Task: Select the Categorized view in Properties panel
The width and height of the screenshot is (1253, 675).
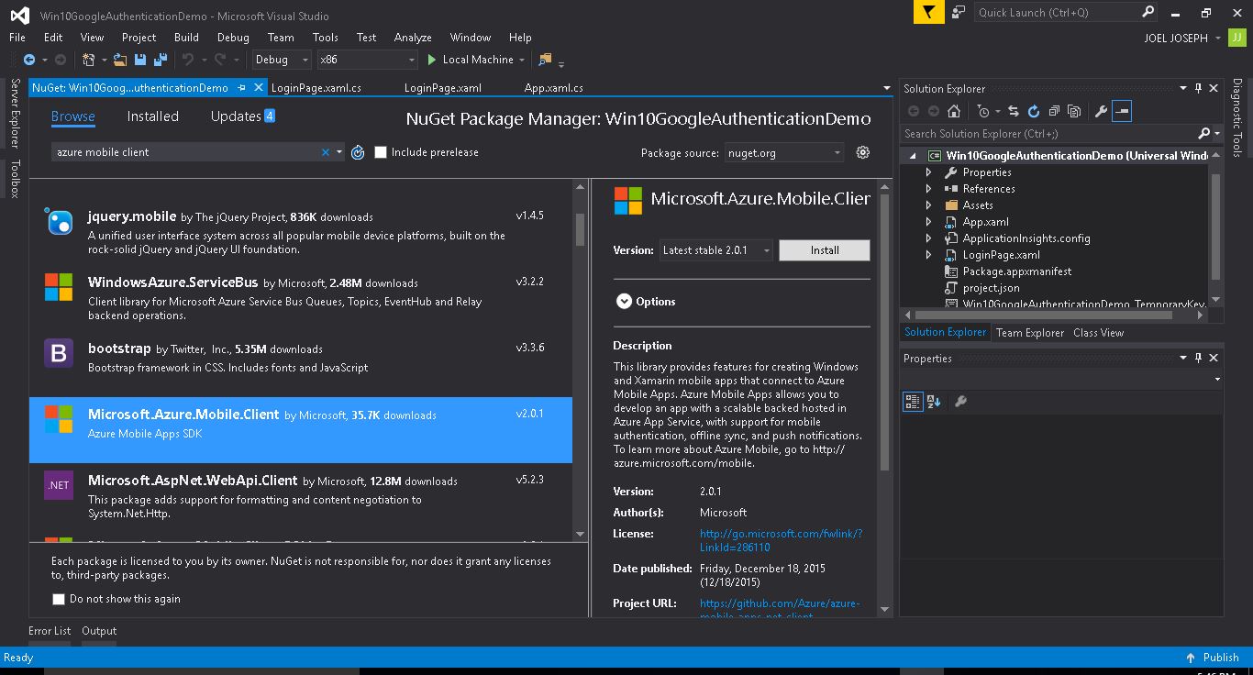Action: coord(913,402)
